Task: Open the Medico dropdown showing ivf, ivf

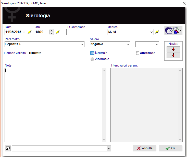Action: coord(152,32)
